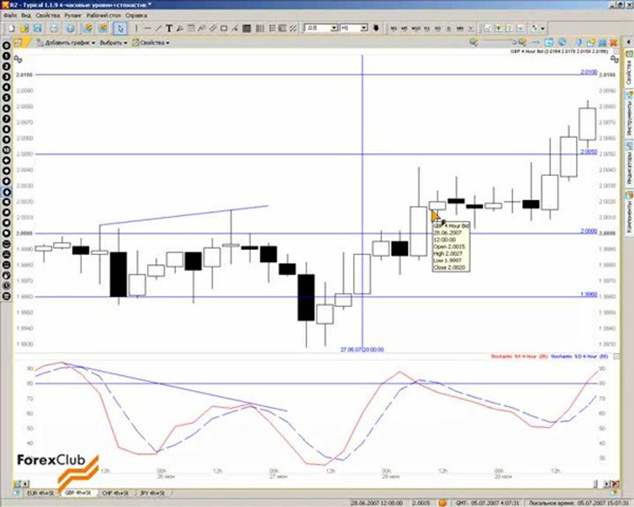The width and height of the screenshot is (634, 507).
Task: Click the GMT time status bar field
Action: pyautogui.click(x=488, y=503)
